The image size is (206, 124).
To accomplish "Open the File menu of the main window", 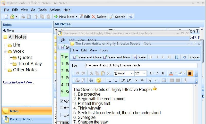I will 6,10.
